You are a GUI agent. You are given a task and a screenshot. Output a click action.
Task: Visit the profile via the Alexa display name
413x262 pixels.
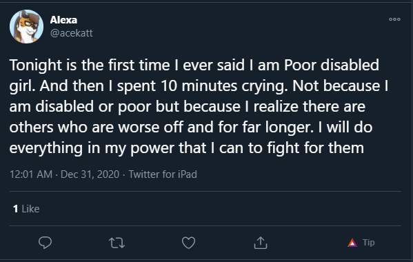coord(63,20)
